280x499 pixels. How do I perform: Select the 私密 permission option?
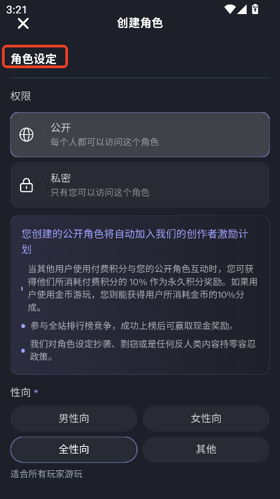[140, 185]
